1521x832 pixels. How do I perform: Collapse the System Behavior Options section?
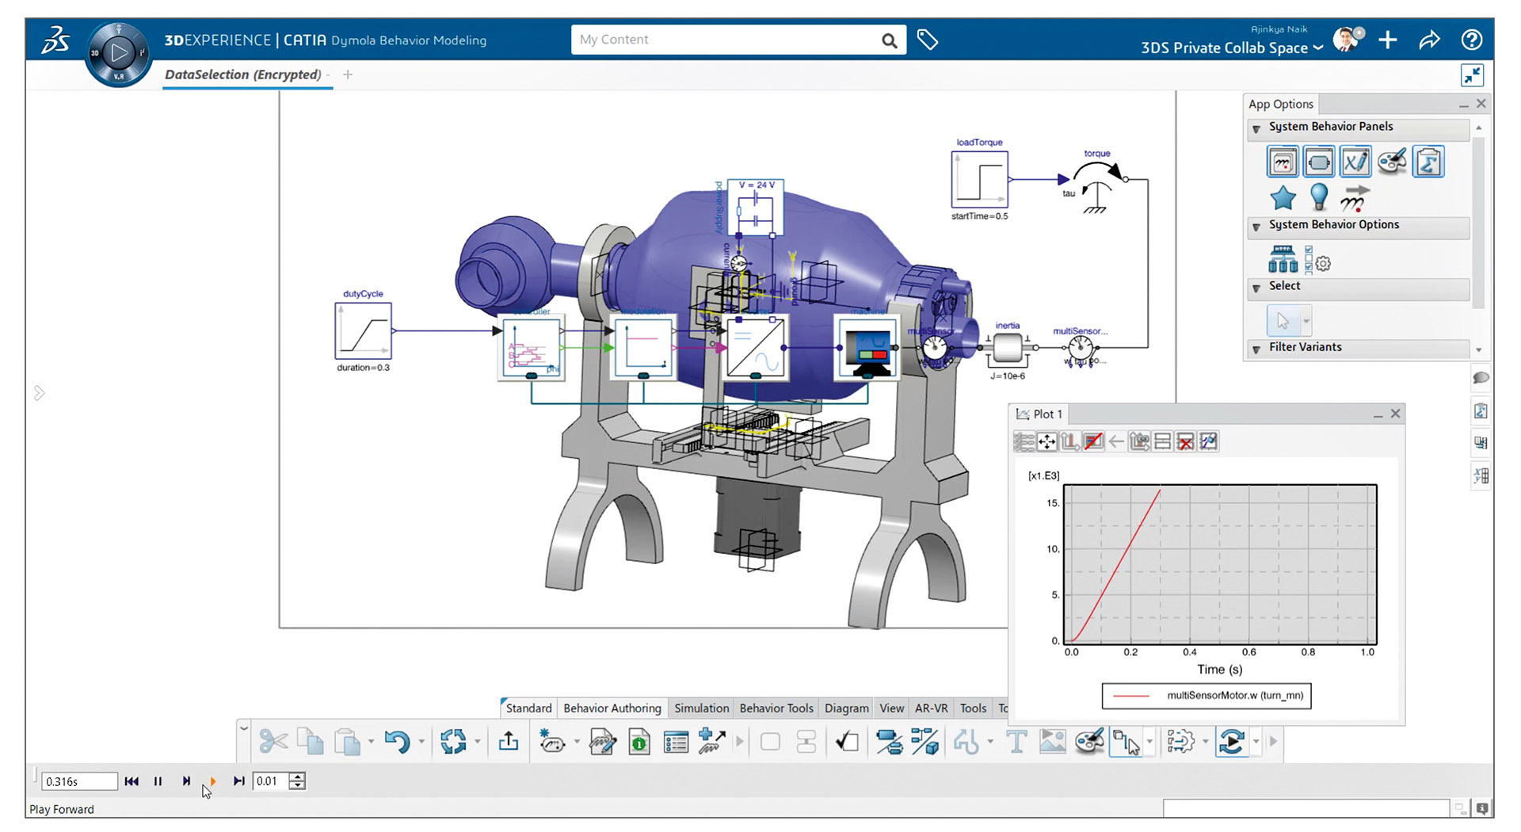click(x=1256, y=227)
